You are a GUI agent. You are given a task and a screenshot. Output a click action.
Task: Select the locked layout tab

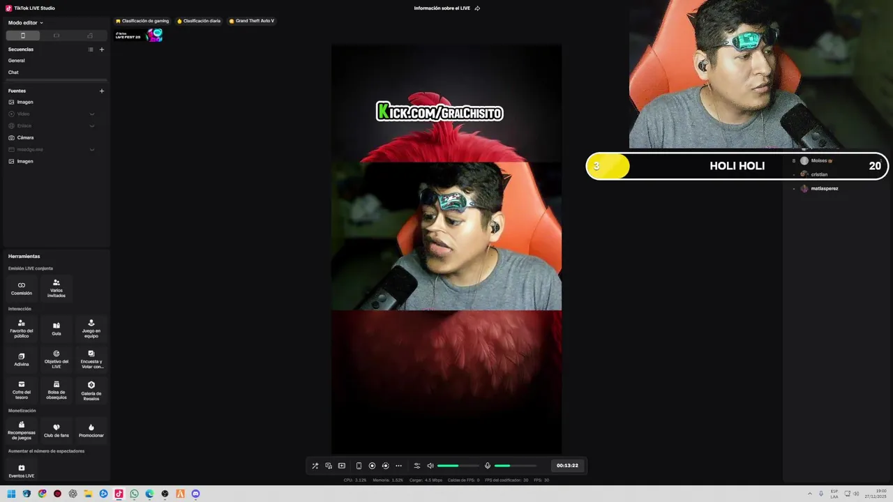90,36
